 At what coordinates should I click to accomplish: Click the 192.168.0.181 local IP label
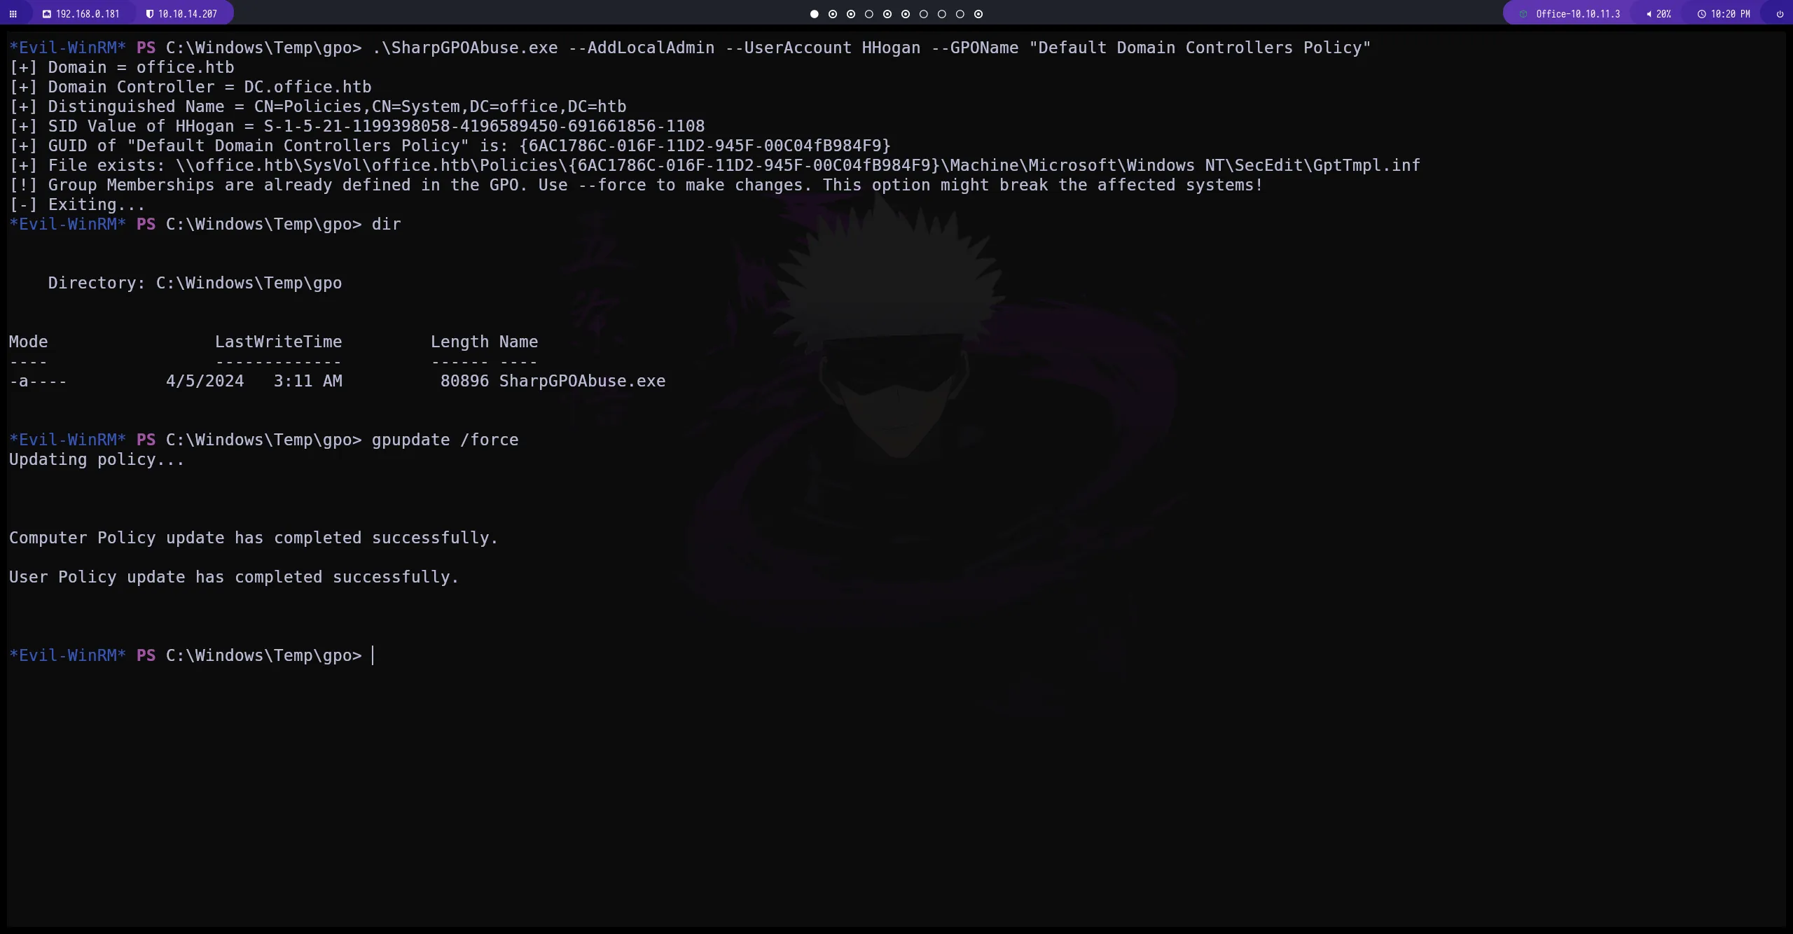pos(88,14)
